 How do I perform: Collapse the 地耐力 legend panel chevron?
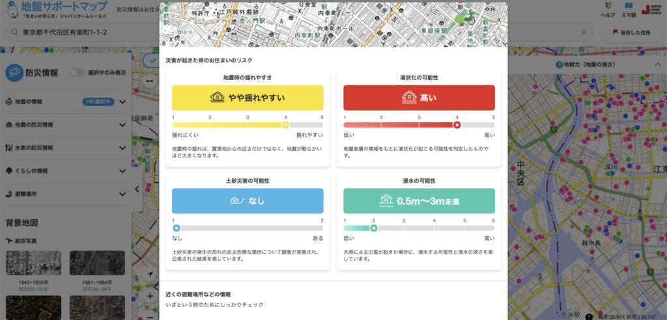coord(657,65)
